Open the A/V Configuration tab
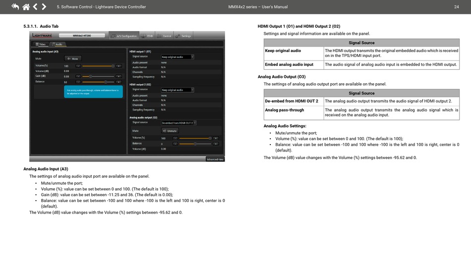 (x=123, y=36)
